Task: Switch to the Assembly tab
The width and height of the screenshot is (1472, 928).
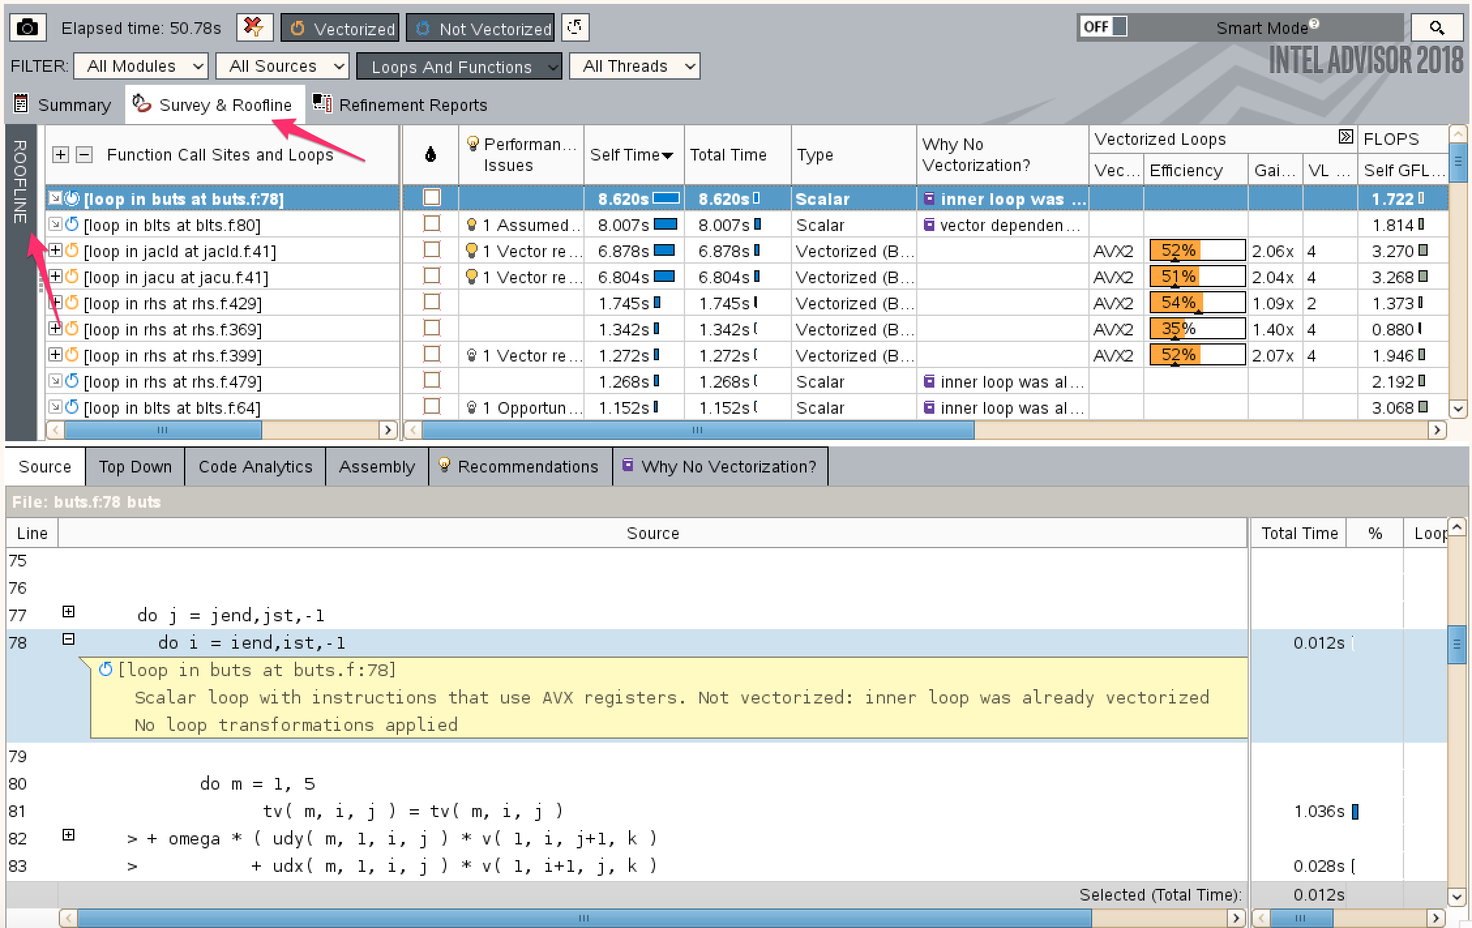Action: (x=376, y=467)
